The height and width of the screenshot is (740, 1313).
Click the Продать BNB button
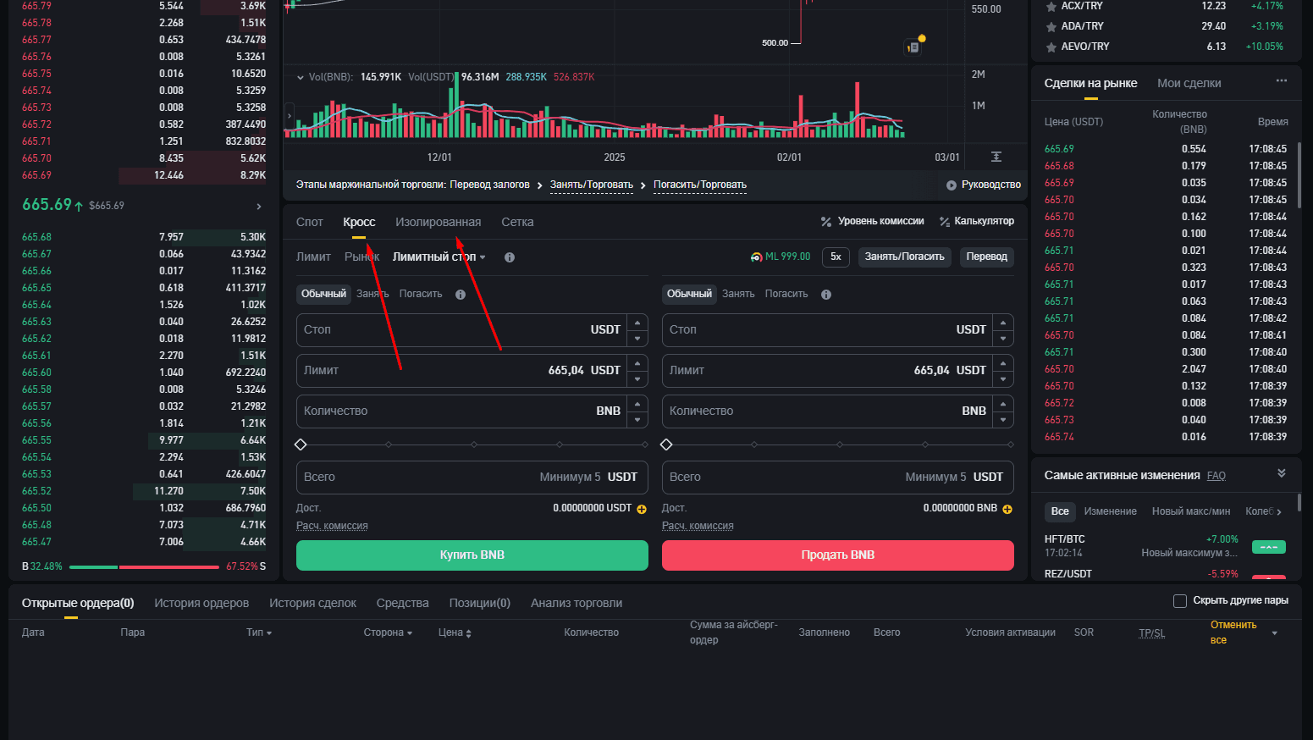838,555
